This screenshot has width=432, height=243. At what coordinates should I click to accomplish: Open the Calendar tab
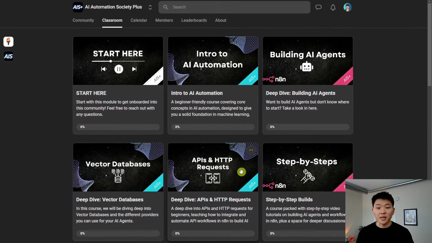coord(139,20)
